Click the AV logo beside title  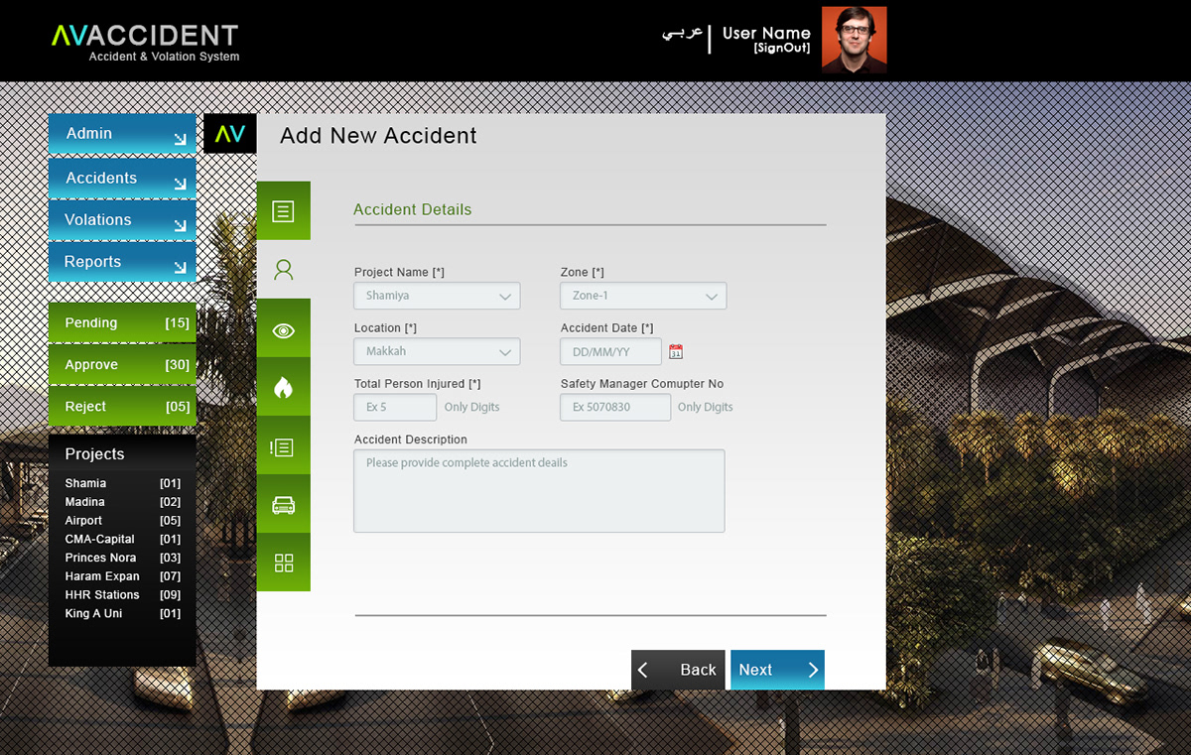tap(230, 134)
